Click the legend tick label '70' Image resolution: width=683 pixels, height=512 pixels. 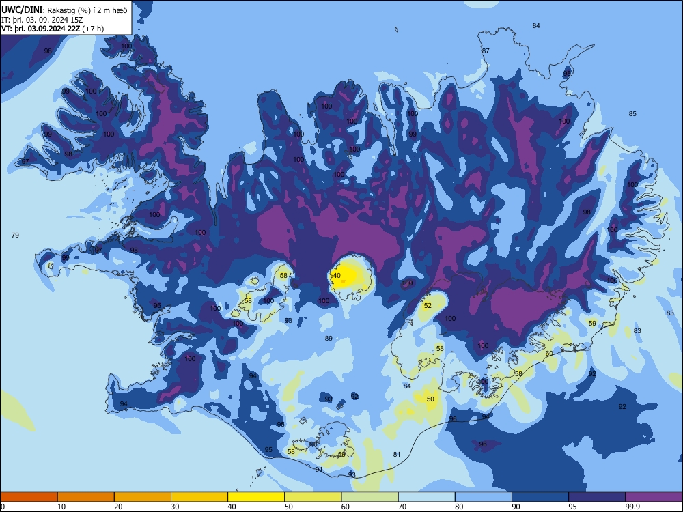(402, 507)
